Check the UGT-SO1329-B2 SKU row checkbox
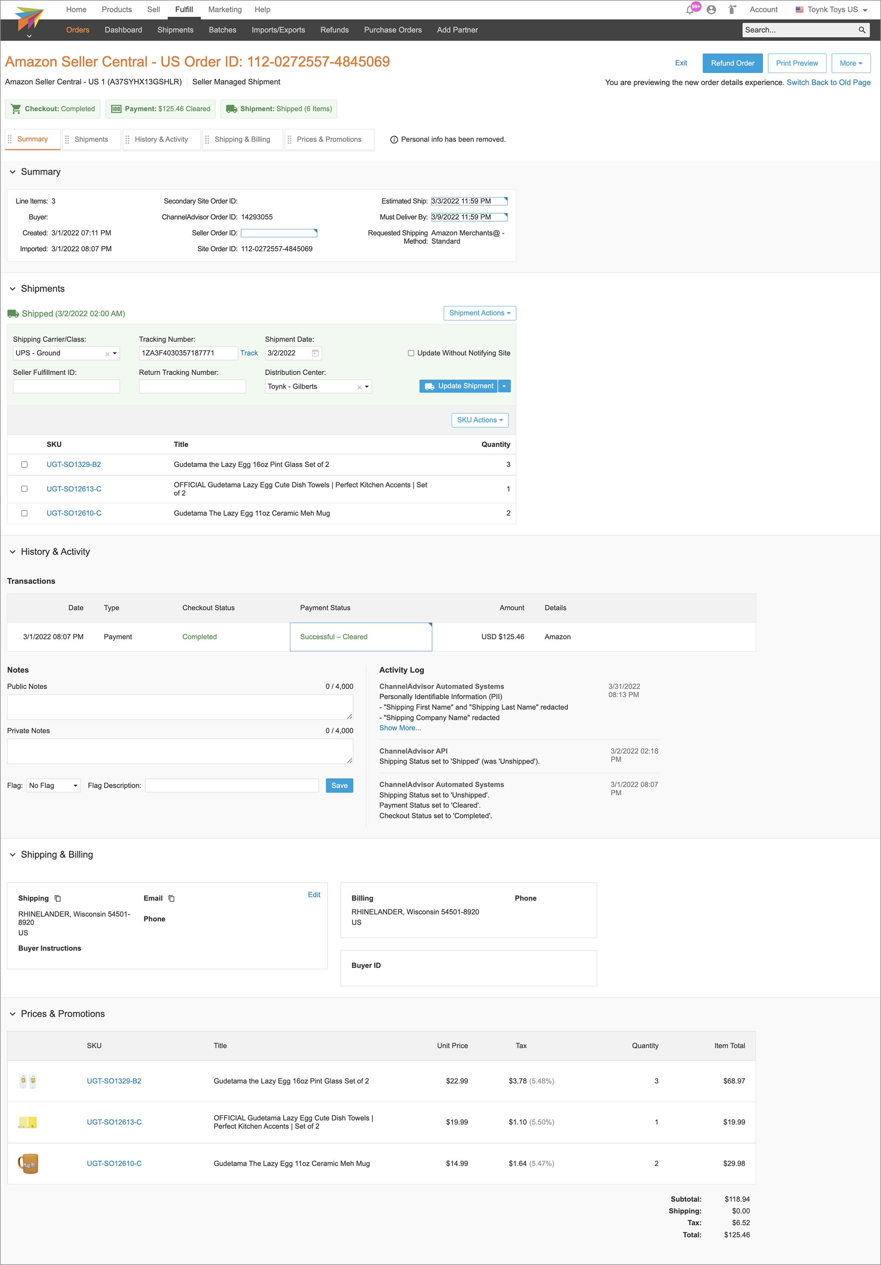 tap(24, 465)
